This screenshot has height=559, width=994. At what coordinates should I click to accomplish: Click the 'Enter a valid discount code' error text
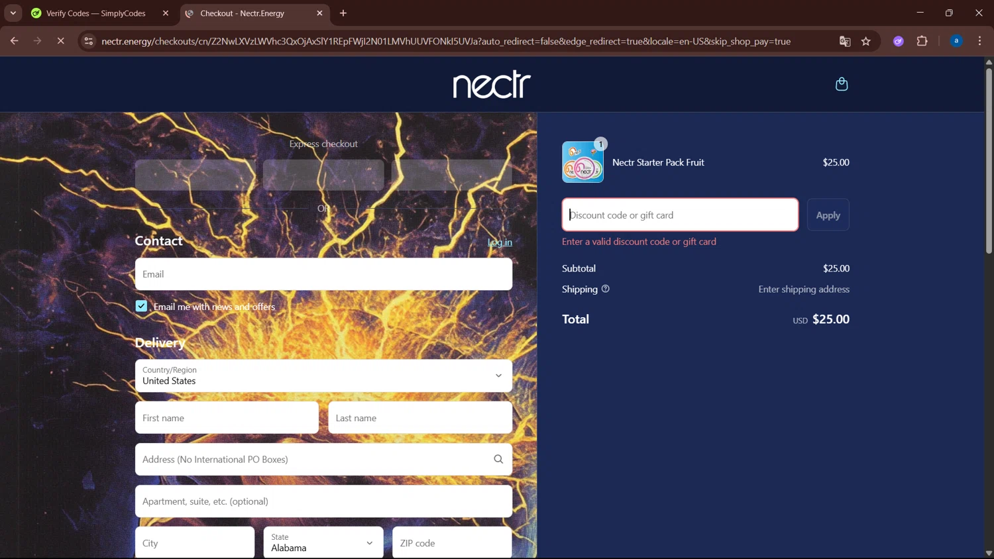pos(639,242)
